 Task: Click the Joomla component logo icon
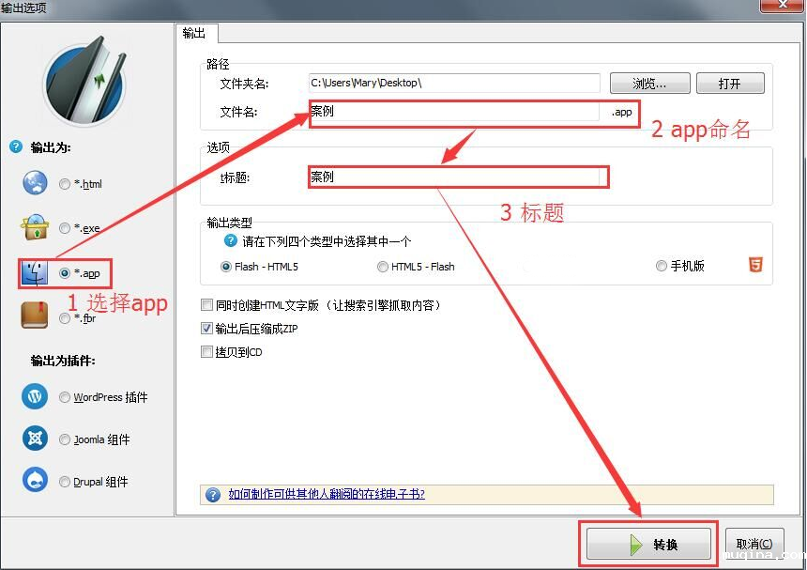tap(35, 439)
